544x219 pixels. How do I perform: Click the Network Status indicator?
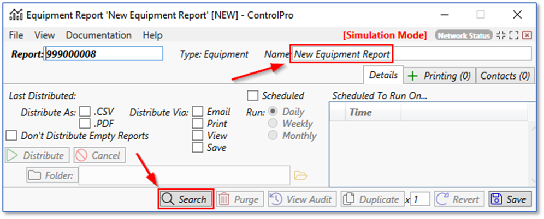464,35
